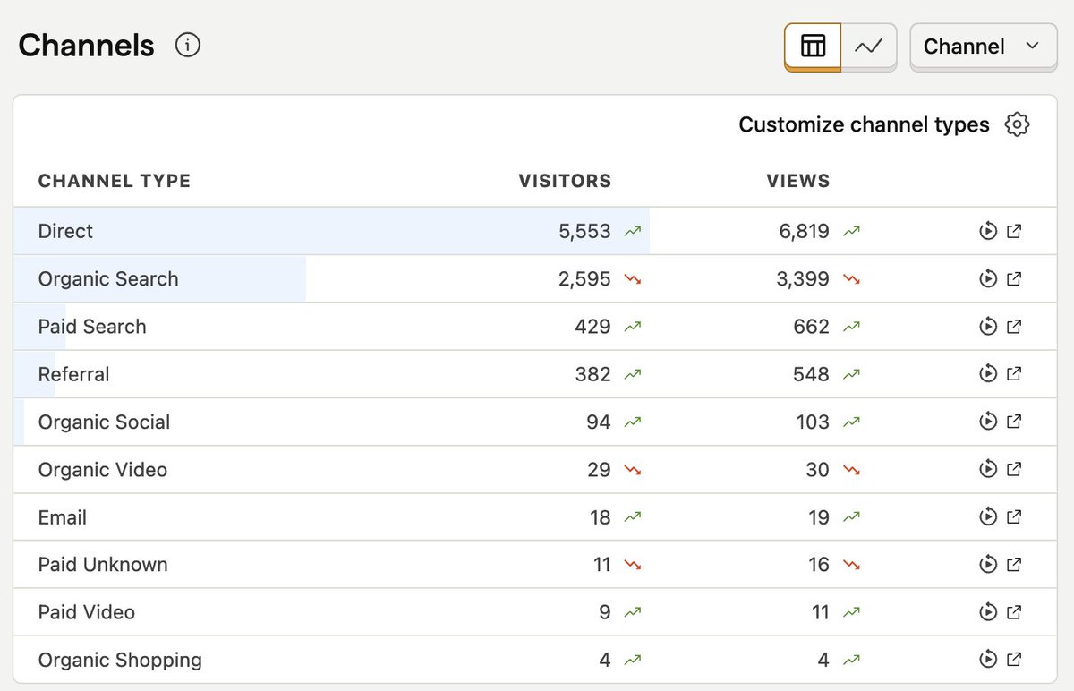1074x691 pixels.
Task: Click the 382 visitors value
Action: (592, 374)
